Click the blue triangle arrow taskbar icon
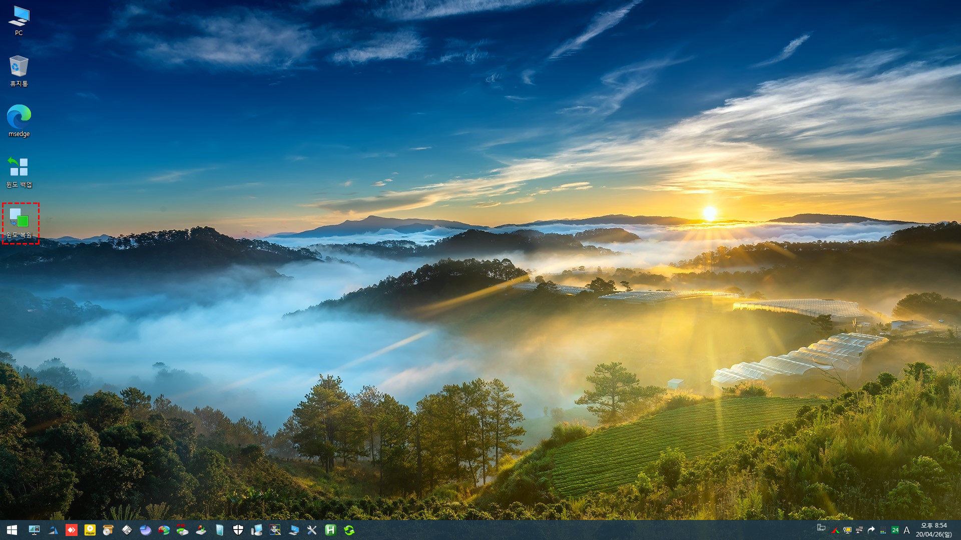 53,530
